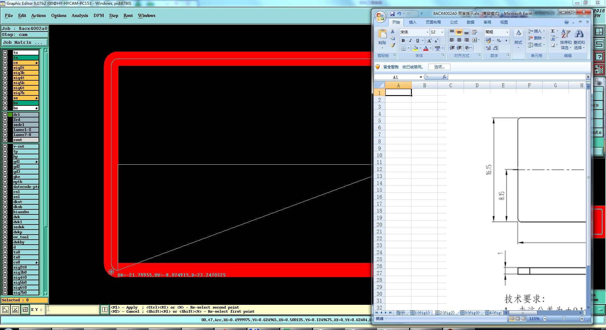Open the Rout menu in Graphic Editor

pos(128,15)
